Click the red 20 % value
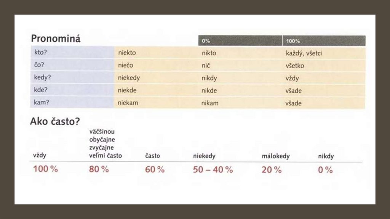The height and width of the screenshot is (219, 390). (x=272, y=170)
